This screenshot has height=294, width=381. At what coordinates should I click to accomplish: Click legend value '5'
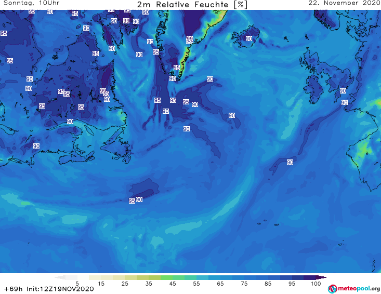77,284
